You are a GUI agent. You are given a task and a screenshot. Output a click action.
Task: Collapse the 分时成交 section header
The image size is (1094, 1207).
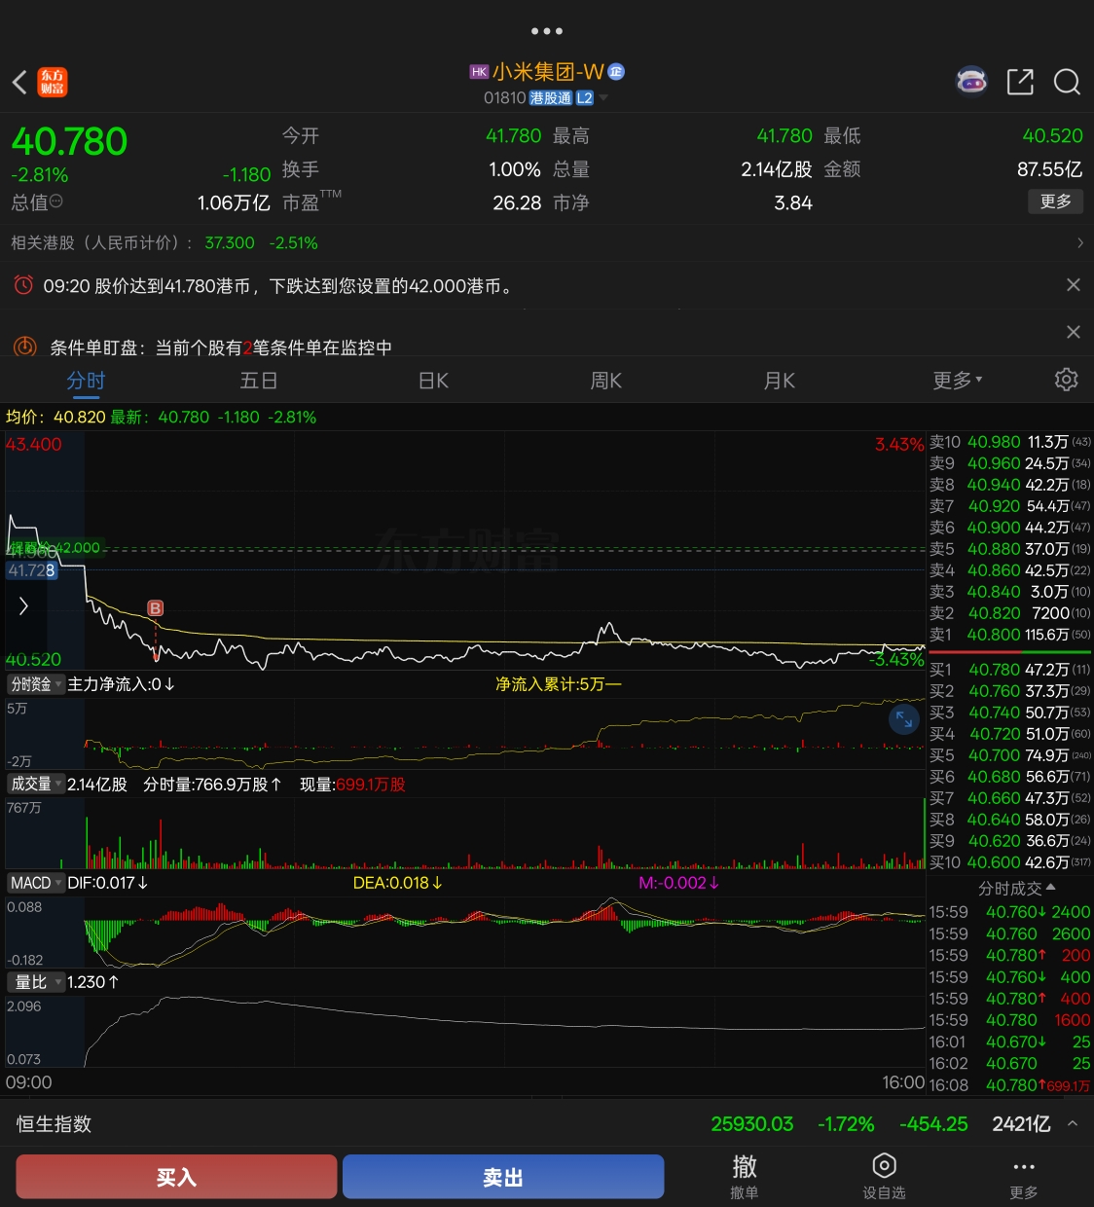[x=1016, y=889]
